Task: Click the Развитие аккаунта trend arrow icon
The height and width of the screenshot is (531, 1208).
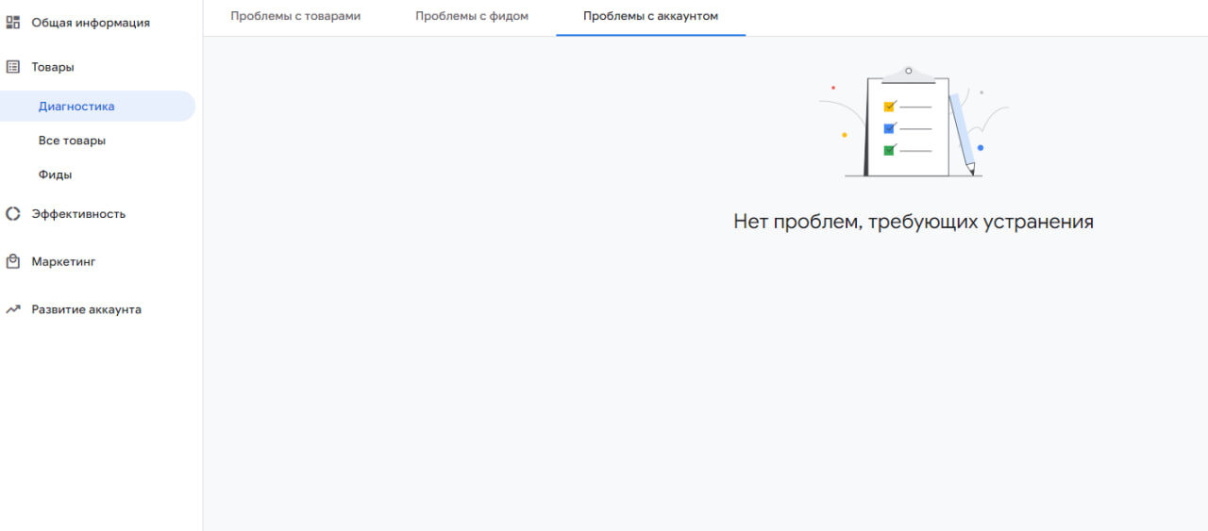Action: [13, 309]
